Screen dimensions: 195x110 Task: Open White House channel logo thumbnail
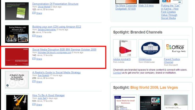151,48
